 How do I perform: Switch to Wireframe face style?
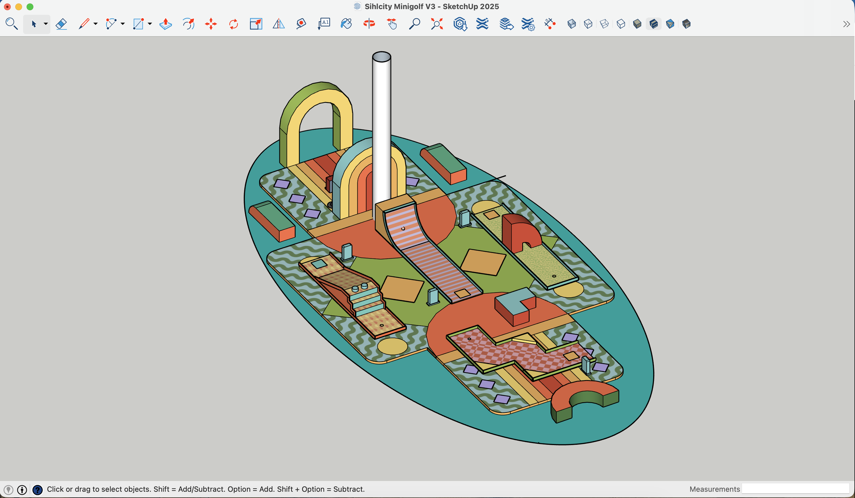click(604, 24)
